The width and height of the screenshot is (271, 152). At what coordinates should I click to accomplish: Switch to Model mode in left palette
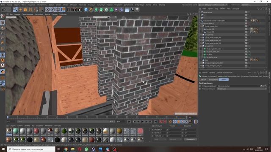pos(3,22)
